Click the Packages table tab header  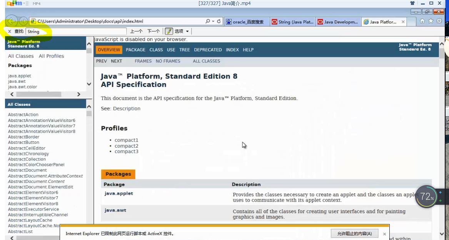tap(118, 174)
